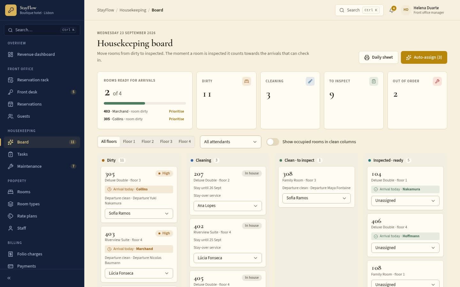Click the Reservations calendar icon
460x287 pixels.
(x=11, y=104)
